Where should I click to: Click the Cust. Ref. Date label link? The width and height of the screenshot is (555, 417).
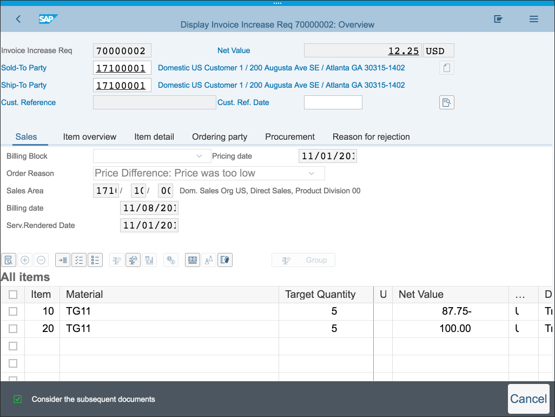pos(243,102)
